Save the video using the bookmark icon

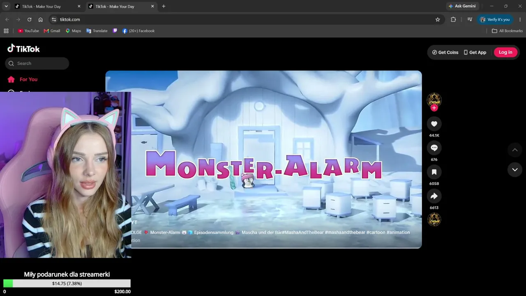[x=434, y=172]
